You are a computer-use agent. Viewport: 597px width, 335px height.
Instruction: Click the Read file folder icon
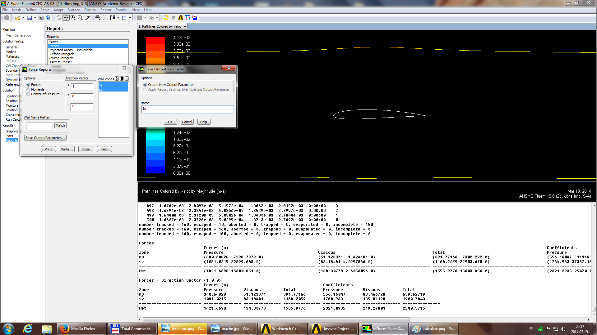click(x=18, y=18)
